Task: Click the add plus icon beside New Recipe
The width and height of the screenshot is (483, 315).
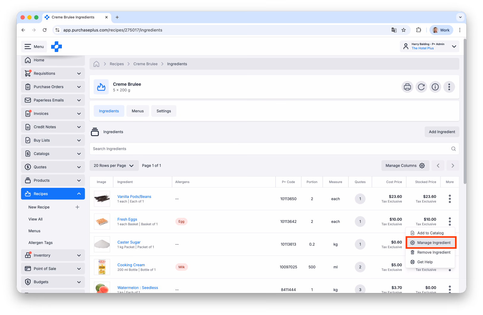Action: (x=77, y=207)
